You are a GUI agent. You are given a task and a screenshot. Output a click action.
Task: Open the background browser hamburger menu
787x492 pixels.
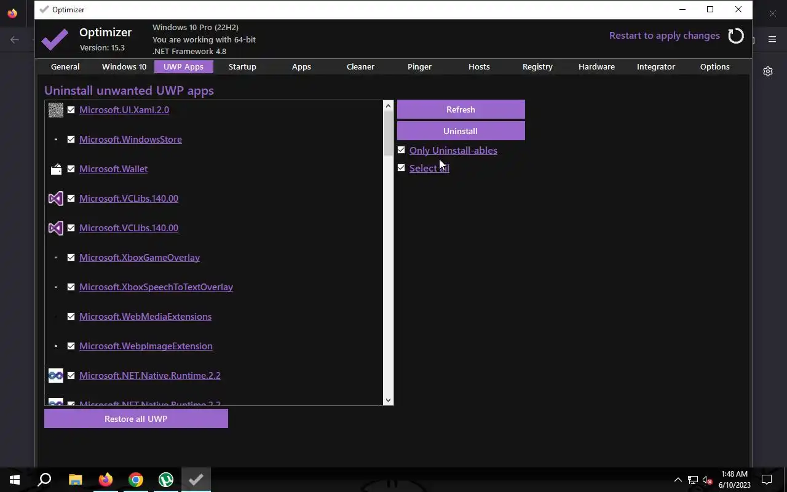(772, 39)
